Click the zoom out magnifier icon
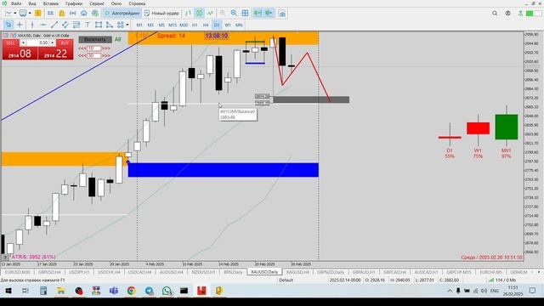Screen dimensions: 544x306 pos(234,14)
